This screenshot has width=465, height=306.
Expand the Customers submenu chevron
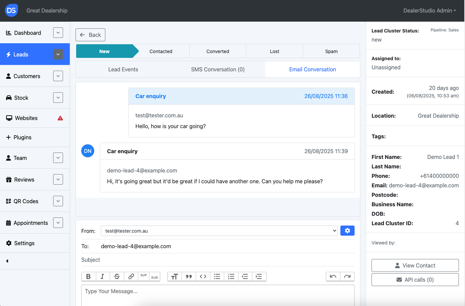(58, 76)
